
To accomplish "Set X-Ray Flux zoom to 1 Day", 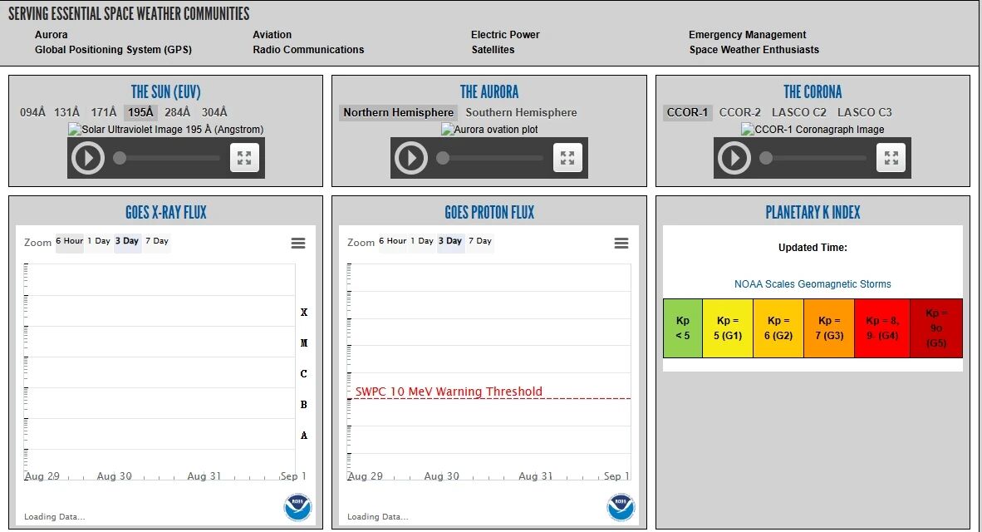I will click(99, 241).
